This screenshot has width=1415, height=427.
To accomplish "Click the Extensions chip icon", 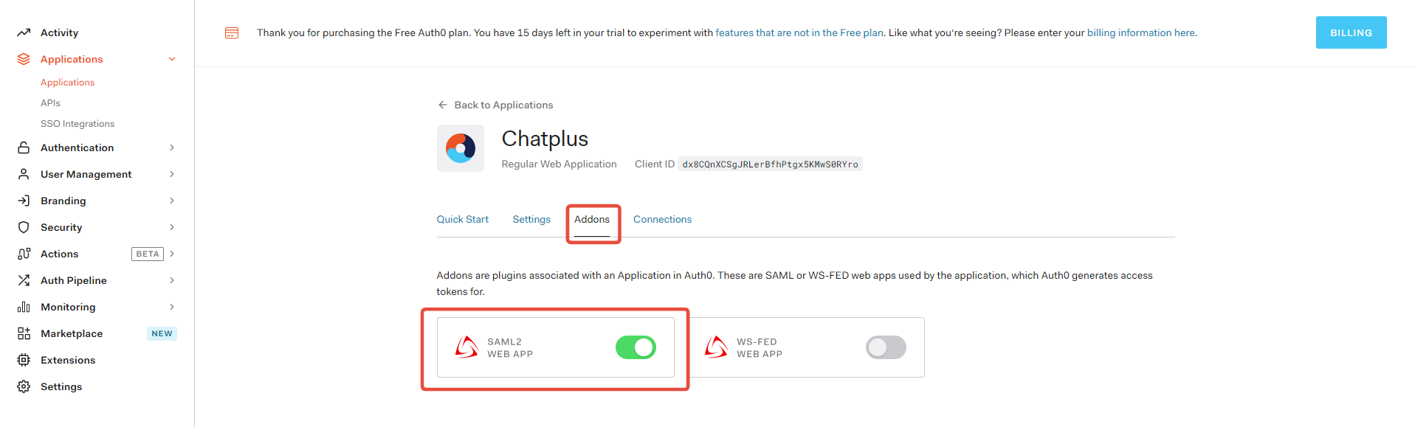I will pyautogui.click(x=24, y=360).
